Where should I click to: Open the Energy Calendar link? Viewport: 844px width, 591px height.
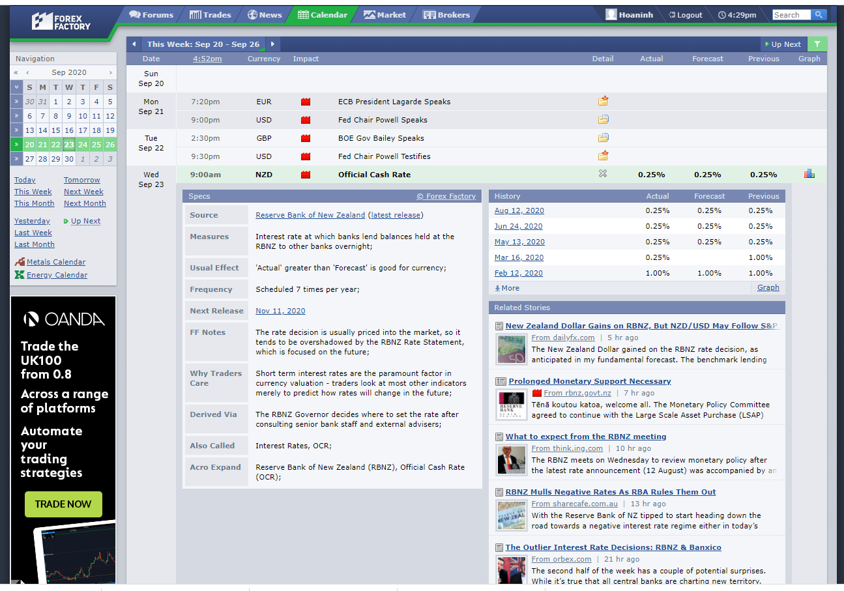tap(57, 275)
